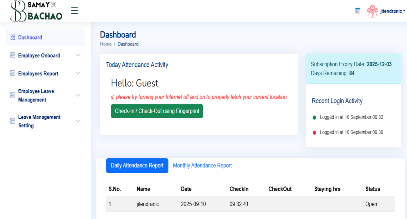Screen dimensions: 407x219
Task: Click the Leave Management Setting sidebar icon
Action: click(x=13, y=121)
